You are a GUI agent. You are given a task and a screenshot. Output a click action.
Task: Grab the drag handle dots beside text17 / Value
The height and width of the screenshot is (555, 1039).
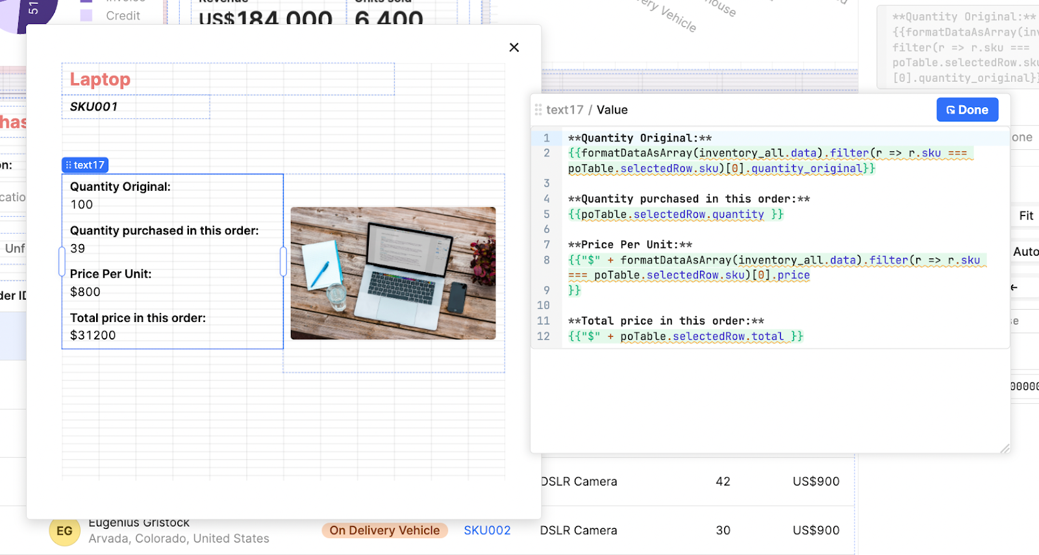[x=538, y=110]
